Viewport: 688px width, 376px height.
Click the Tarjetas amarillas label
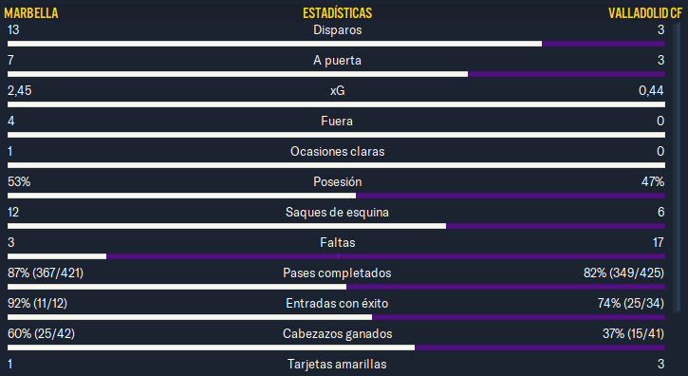337,364
